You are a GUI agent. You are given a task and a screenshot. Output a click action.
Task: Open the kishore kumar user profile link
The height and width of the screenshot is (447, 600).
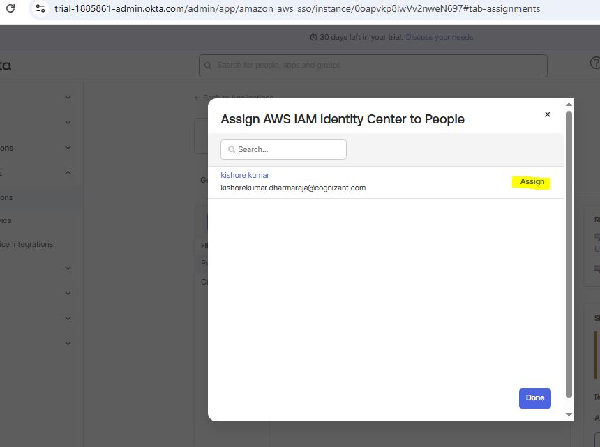pyautogui.click(x=245, y=175)
